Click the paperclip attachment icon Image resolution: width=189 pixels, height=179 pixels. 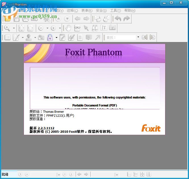[41, 37]
